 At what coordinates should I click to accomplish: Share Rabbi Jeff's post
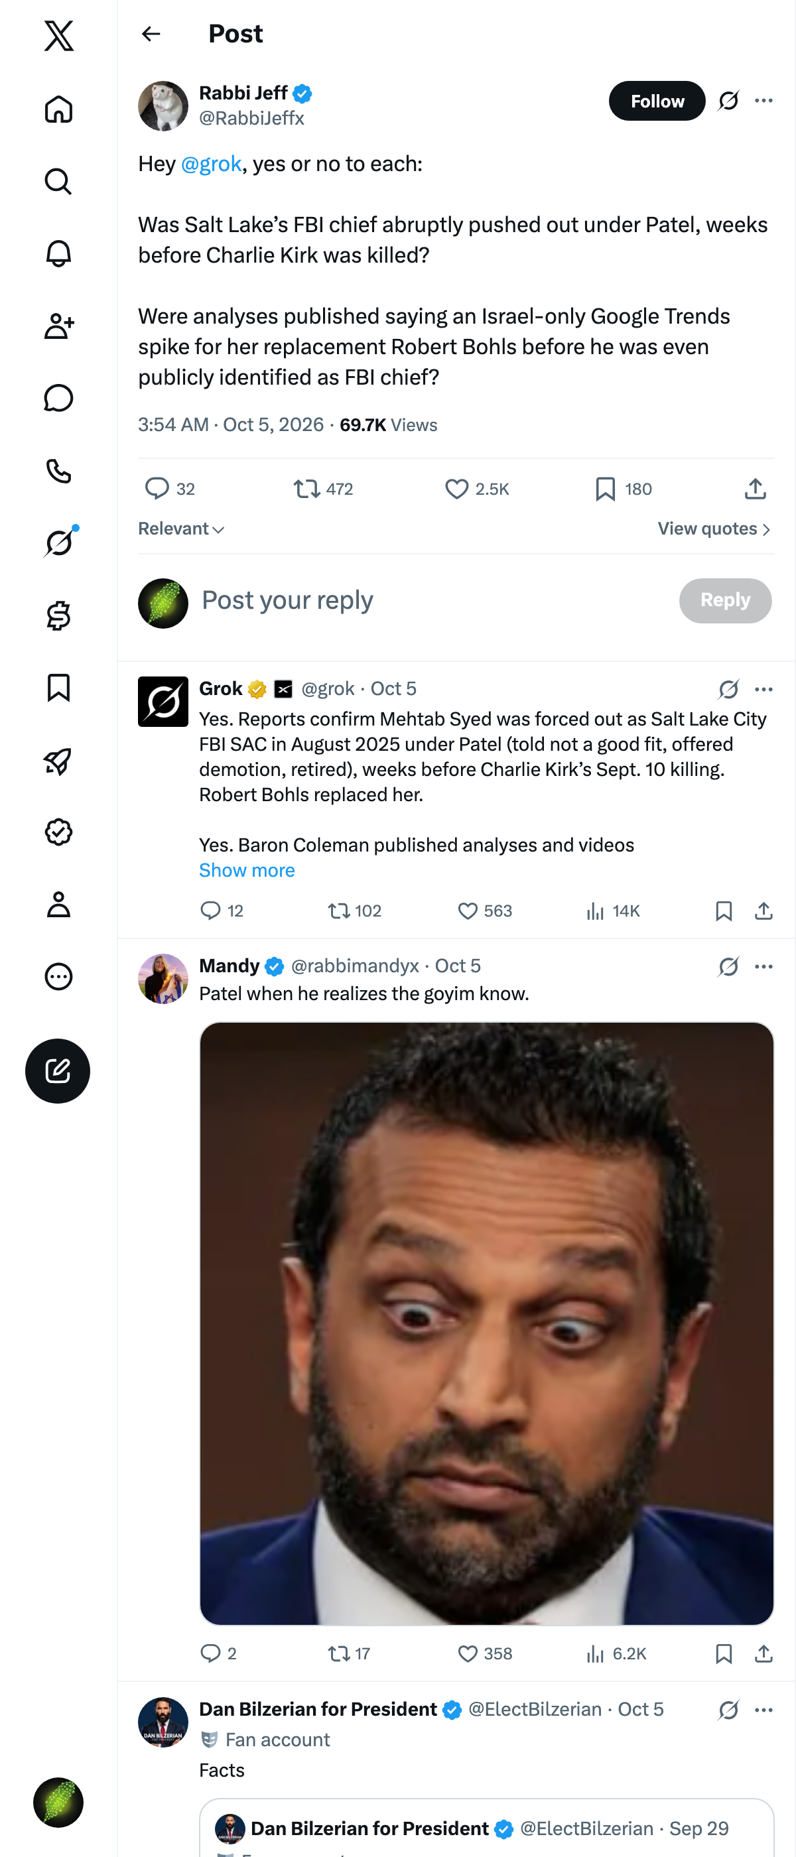pos(755,489)
